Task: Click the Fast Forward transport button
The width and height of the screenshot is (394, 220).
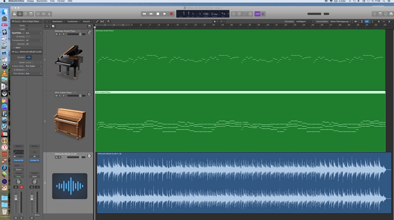Action: pyautogui.click(x=151, y=14)
